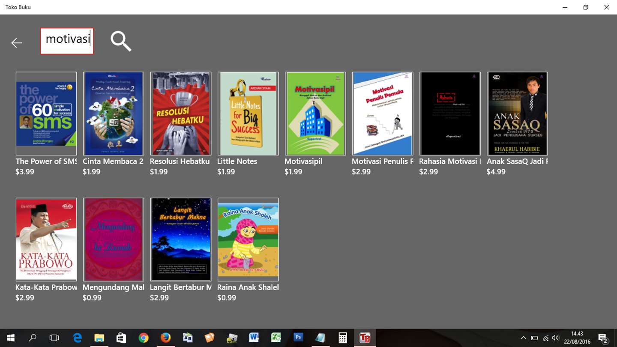Open the Langit Bertabur Makna cover

pyautogui.click(x=181, y=239)
